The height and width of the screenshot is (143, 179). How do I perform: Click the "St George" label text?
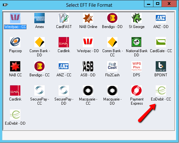point(137,27)
